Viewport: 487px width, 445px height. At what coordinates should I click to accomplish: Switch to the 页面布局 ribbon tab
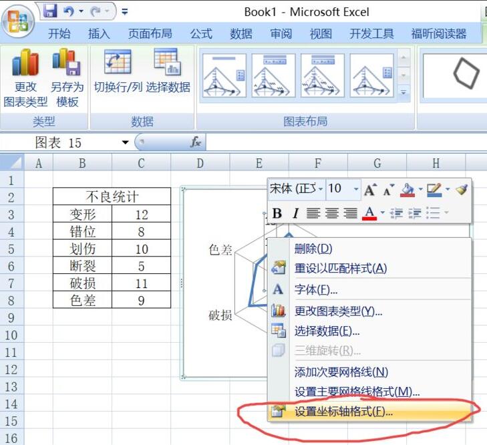(x=150, y=33)
